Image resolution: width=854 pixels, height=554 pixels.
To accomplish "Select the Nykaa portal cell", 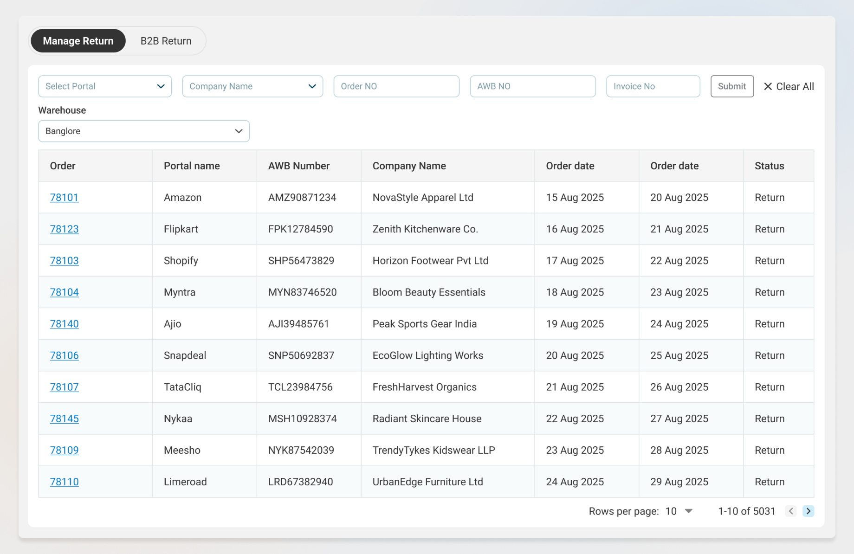I will pyautogui.click(x=205, y=419).
